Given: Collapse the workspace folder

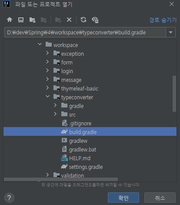Looking at the screenshot, I should [x=40, y=44].
